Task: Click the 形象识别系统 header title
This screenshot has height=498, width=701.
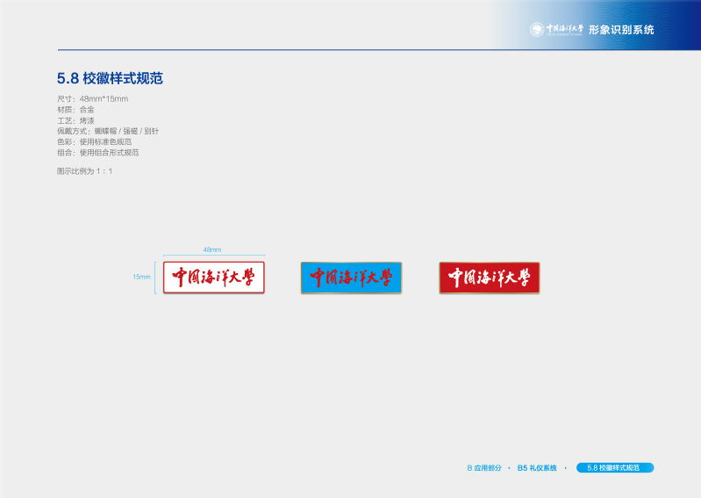Action: click(621, 30)
